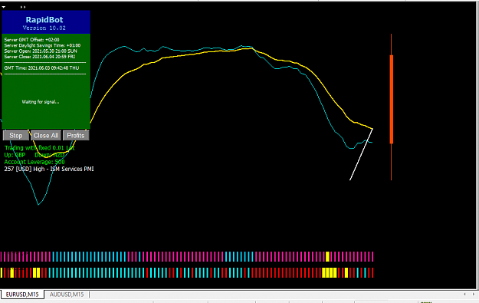Open the Profits button
This screenshot has width=479, height=303.
pyautogui.click(x=76, y=136)
